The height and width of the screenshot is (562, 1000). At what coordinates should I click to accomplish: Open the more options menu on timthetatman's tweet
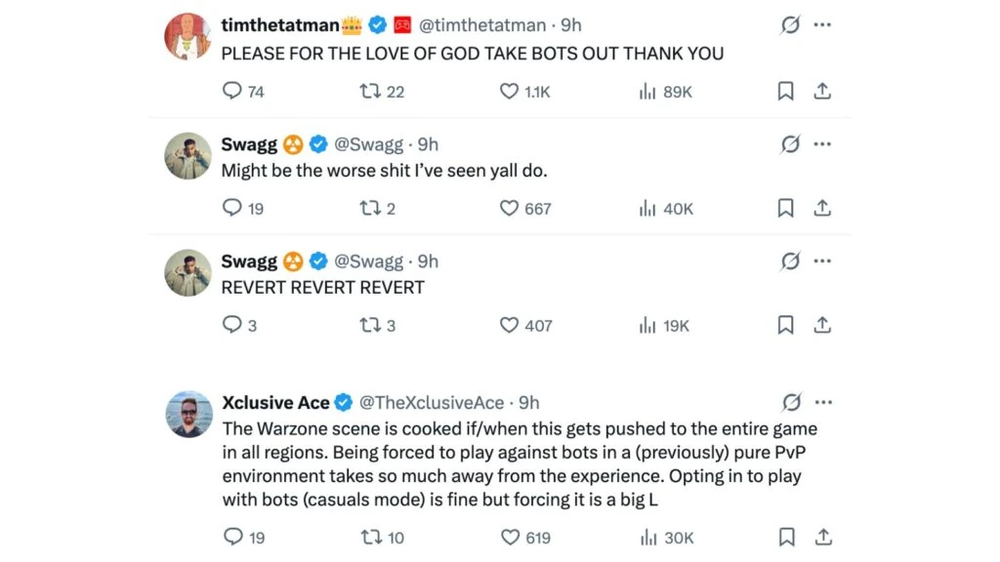click(x=822, y=24)
